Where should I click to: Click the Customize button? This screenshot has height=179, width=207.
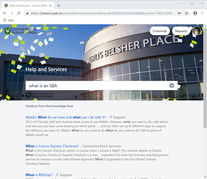point(160,31)
